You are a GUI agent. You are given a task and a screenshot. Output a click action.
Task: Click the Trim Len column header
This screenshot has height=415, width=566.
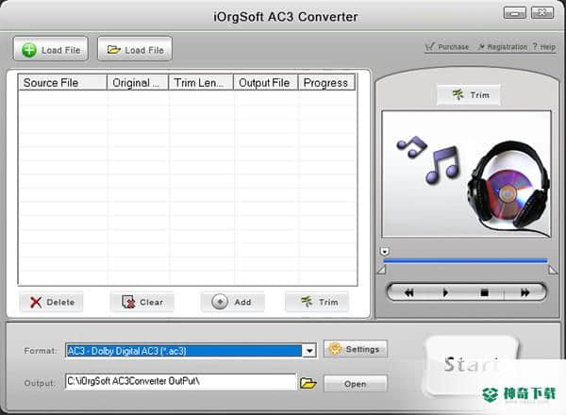tap(201, 83)
